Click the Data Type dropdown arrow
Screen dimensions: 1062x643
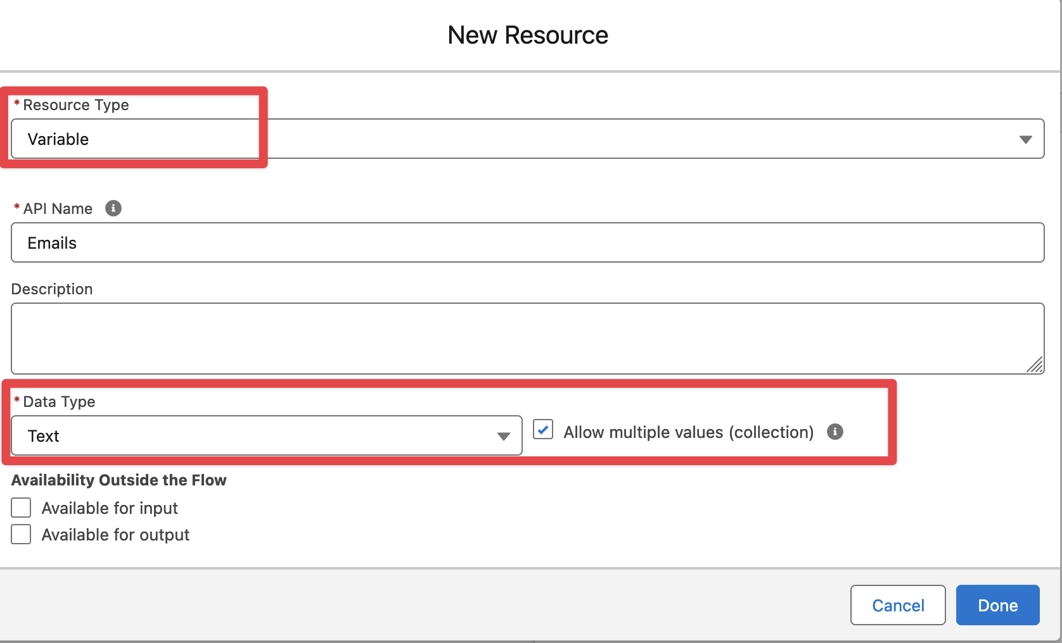pyautogui.click(x=504, y=436)
